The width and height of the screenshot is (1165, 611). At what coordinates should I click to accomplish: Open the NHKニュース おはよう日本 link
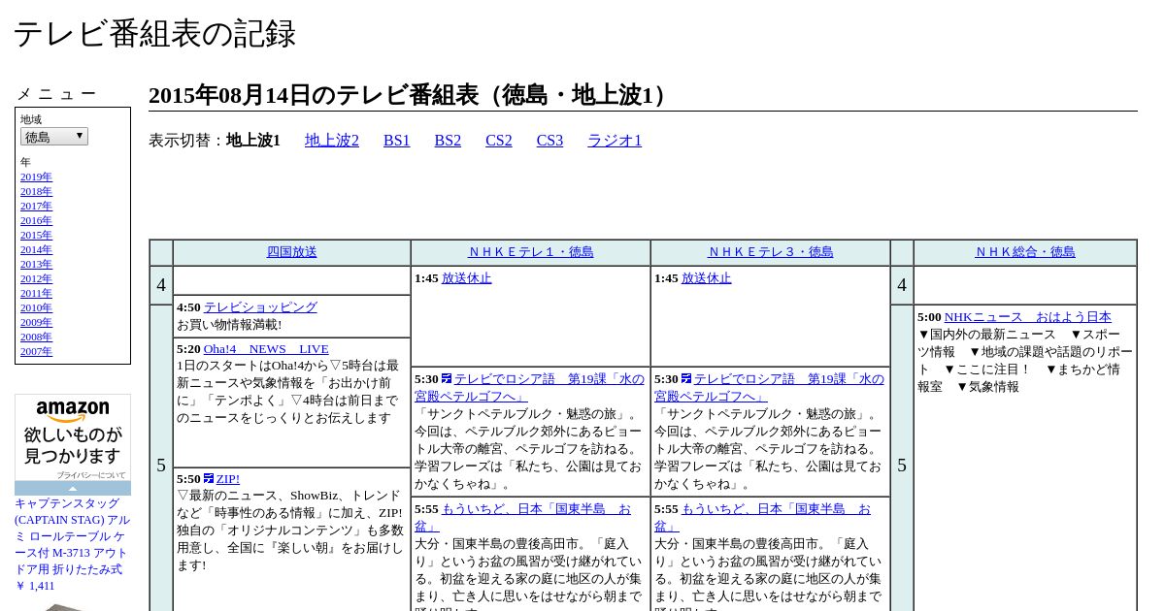point(1028,317)
